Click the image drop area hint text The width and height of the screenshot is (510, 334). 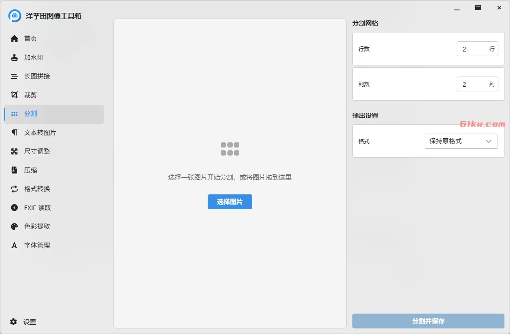230,177
